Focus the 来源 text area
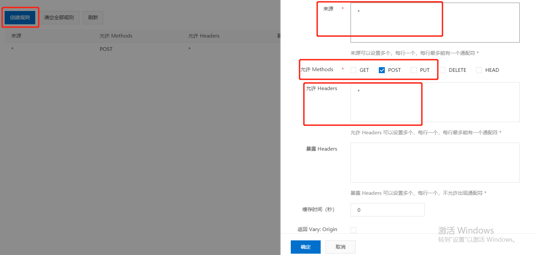 point(435,23)
